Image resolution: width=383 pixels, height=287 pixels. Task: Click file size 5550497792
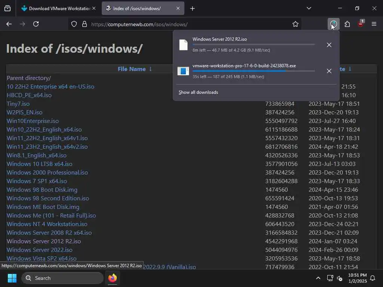point(281,121)
